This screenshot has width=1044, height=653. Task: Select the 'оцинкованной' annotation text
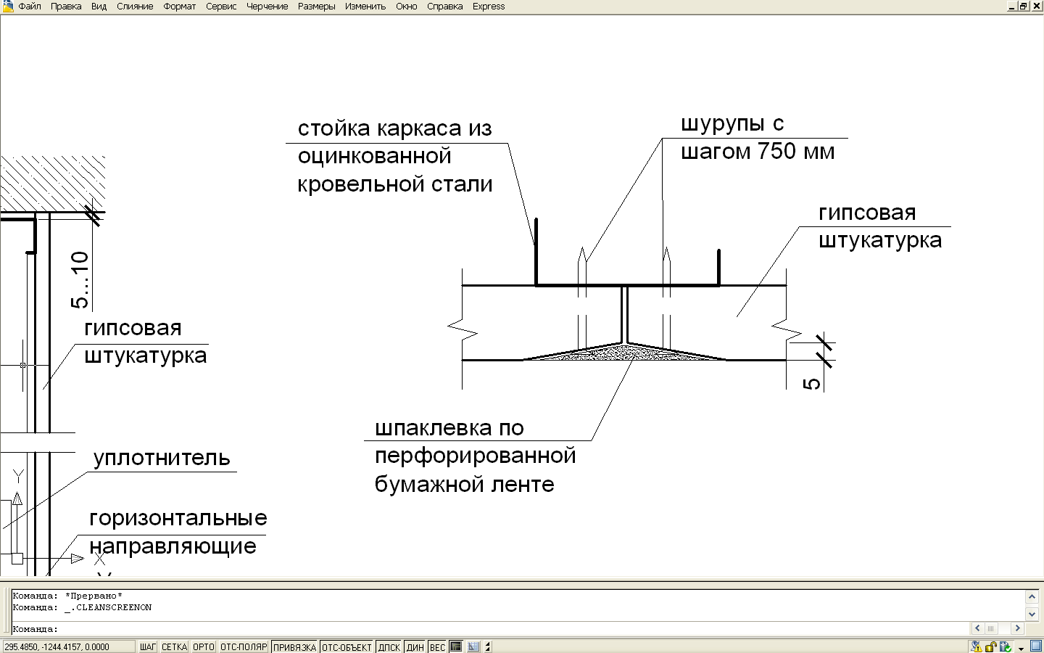(375, 157)
